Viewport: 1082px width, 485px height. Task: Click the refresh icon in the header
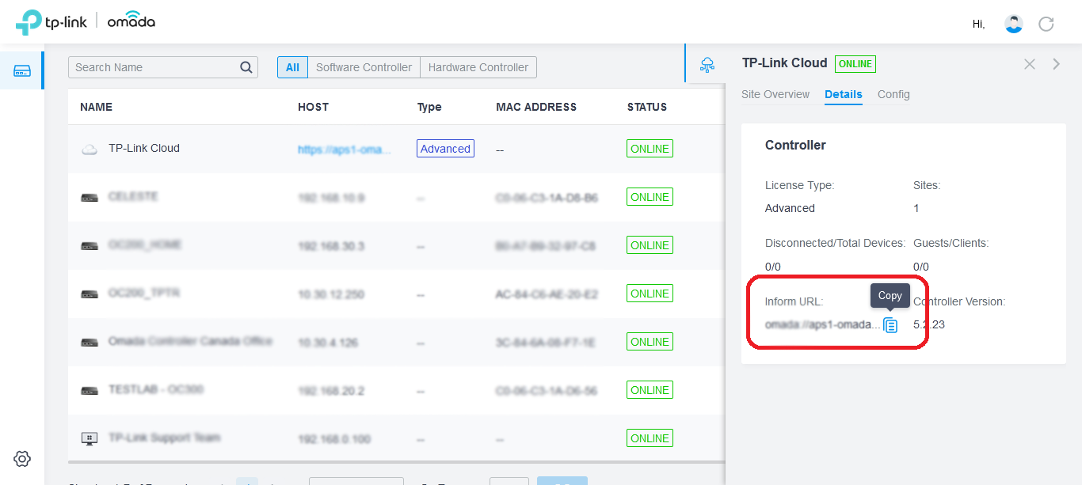[x=1046, y=24]
